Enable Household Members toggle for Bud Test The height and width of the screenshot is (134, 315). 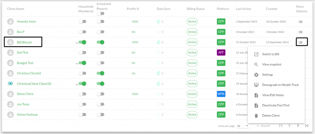click(x=82, y=52)
